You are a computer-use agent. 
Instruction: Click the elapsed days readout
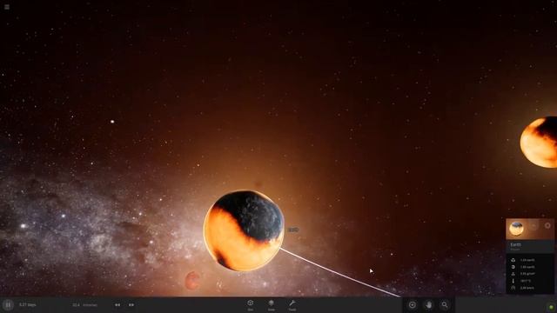point(27,305)
